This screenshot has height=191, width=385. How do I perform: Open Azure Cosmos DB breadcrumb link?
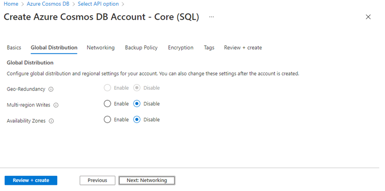49,4
